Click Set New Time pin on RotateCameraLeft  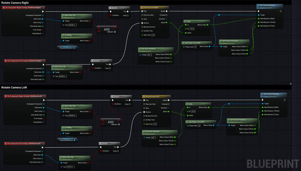pyautogui.click(x=144, y=120)
